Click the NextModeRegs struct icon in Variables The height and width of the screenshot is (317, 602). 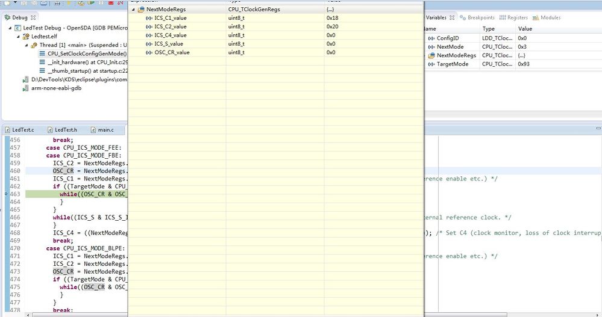point(431,55)
